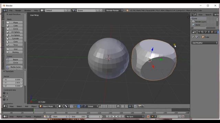Click the Cylinder primitive icon

[x=8, y=39]
